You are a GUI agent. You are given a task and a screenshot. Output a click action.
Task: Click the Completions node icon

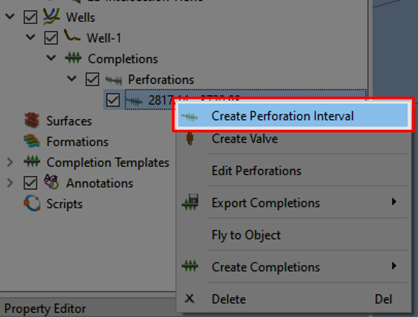(73, 59)
